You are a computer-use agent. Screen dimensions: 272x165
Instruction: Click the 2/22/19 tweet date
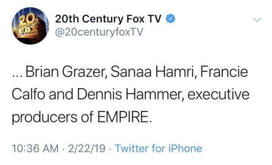[x=87, y=149]
